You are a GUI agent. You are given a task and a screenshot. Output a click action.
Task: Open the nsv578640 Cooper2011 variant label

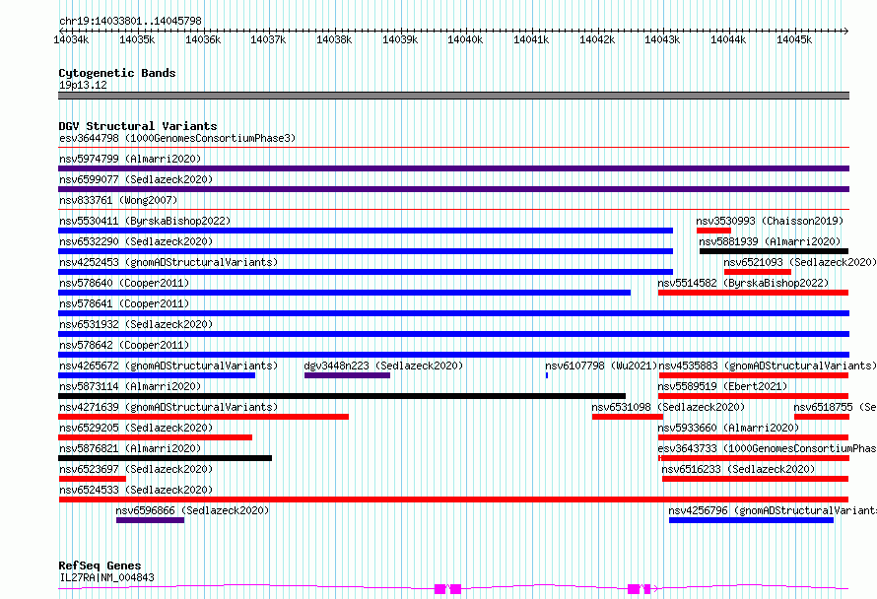pos(124,283)
